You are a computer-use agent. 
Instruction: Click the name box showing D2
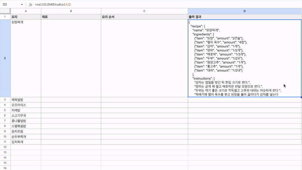[9, 5]
